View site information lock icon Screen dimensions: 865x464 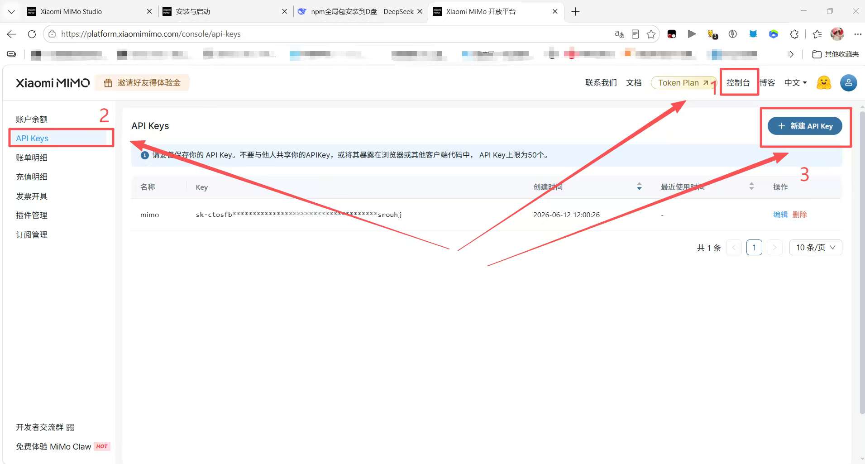pos(52,34)
